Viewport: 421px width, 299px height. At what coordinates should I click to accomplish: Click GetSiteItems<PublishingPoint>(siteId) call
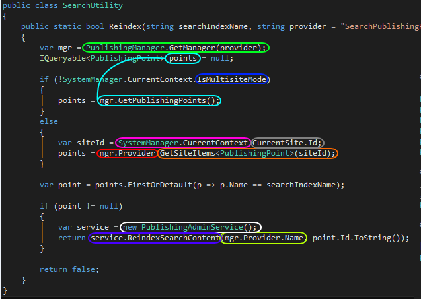[247, 153]
